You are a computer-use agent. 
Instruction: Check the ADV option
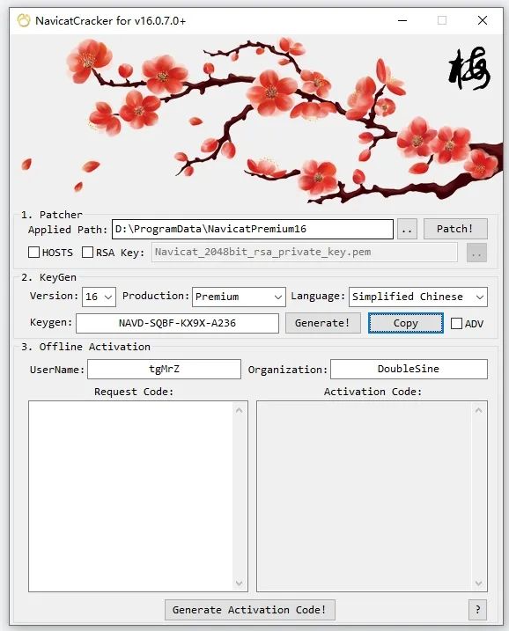[456, 324]
